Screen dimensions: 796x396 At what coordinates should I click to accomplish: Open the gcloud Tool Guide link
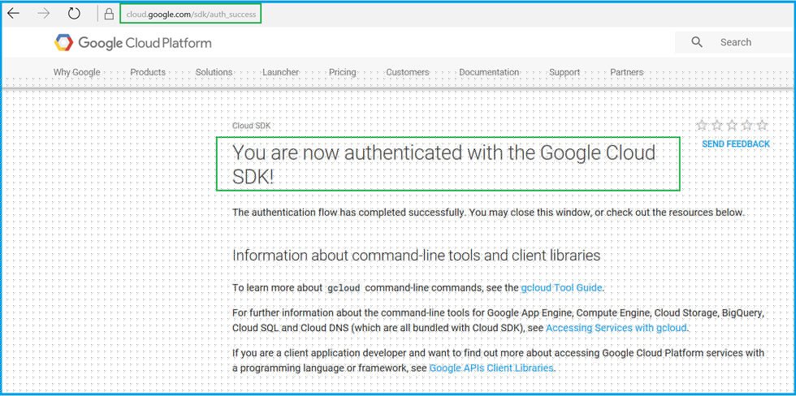[561, 288]
